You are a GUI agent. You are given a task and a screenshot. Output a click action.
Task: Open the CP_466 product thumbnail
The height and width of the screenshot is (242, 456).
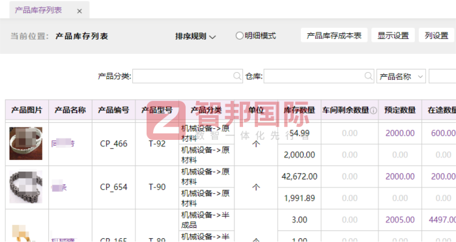[x=26, y=144]
